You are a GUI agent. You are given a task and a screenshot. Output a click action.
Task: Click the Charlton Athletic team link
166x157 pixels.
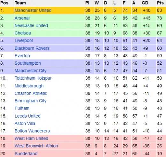tap(31, 93)
